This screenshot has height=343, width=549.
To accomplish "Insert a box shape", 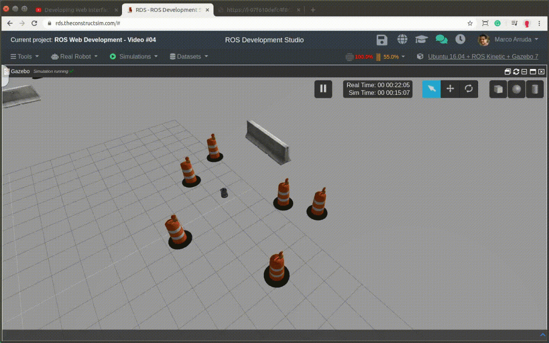I will 498,89.
